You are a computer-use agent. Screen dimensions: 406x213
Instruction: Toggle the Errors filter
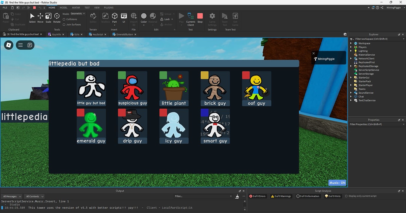[257, 196]
